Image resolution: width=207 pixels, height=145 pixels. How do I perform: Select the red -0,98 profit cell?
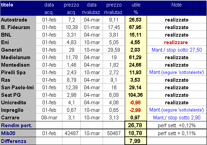135,103
